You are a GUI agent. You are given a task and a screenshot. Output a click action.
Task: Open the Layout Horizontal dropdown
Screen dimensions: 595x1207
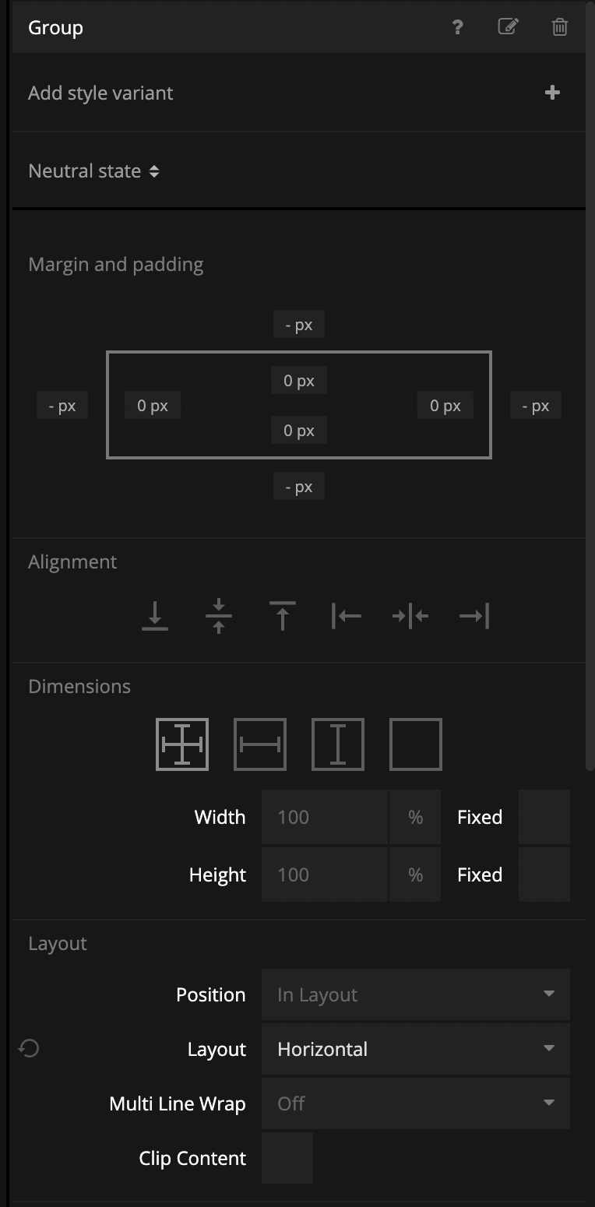pyautogui.click(x=415, y=1049)
